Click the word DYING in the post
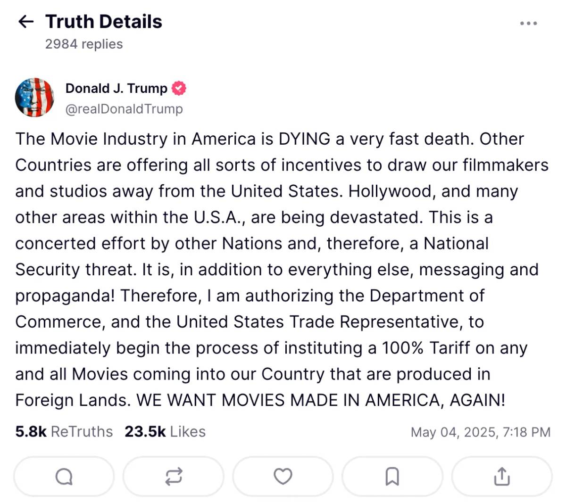The image size is (566, 503). 305,139
